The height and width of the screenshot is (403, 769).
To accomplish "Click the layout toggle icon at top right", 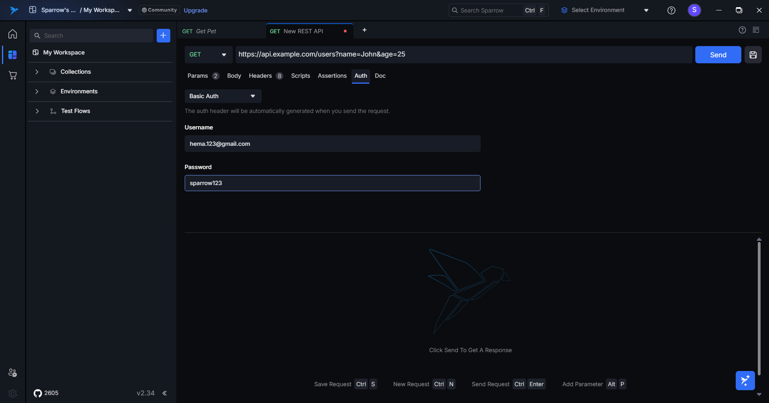I will tap(756, 30).
